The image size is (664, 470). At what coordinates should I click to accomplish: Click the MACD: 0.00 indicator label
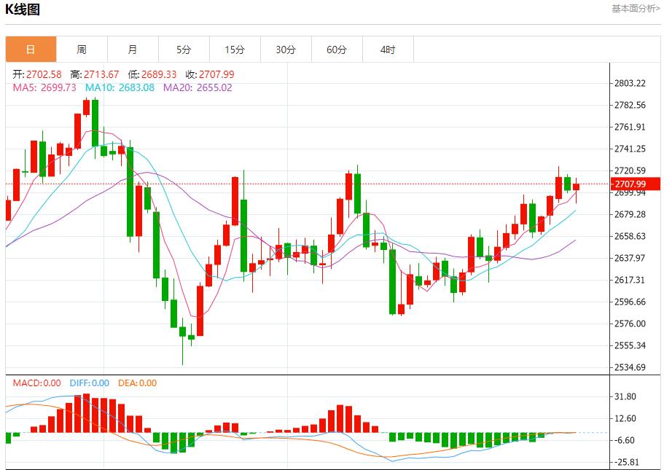tap(37, 383)
